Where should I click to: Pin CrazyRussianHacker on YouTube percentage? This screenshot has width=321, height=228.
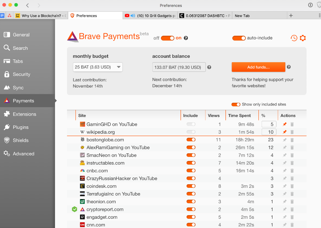click(284, 178)
